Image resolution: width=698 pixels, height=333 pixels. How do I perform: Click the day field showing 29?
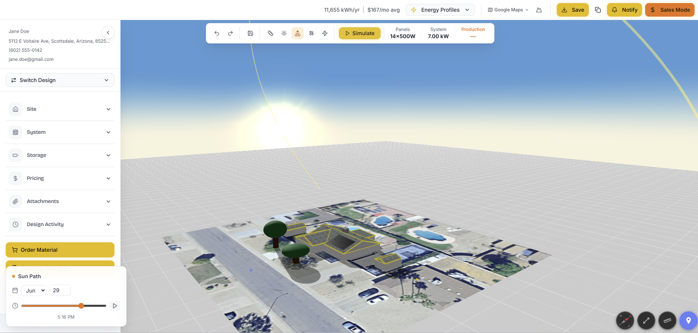60,290
